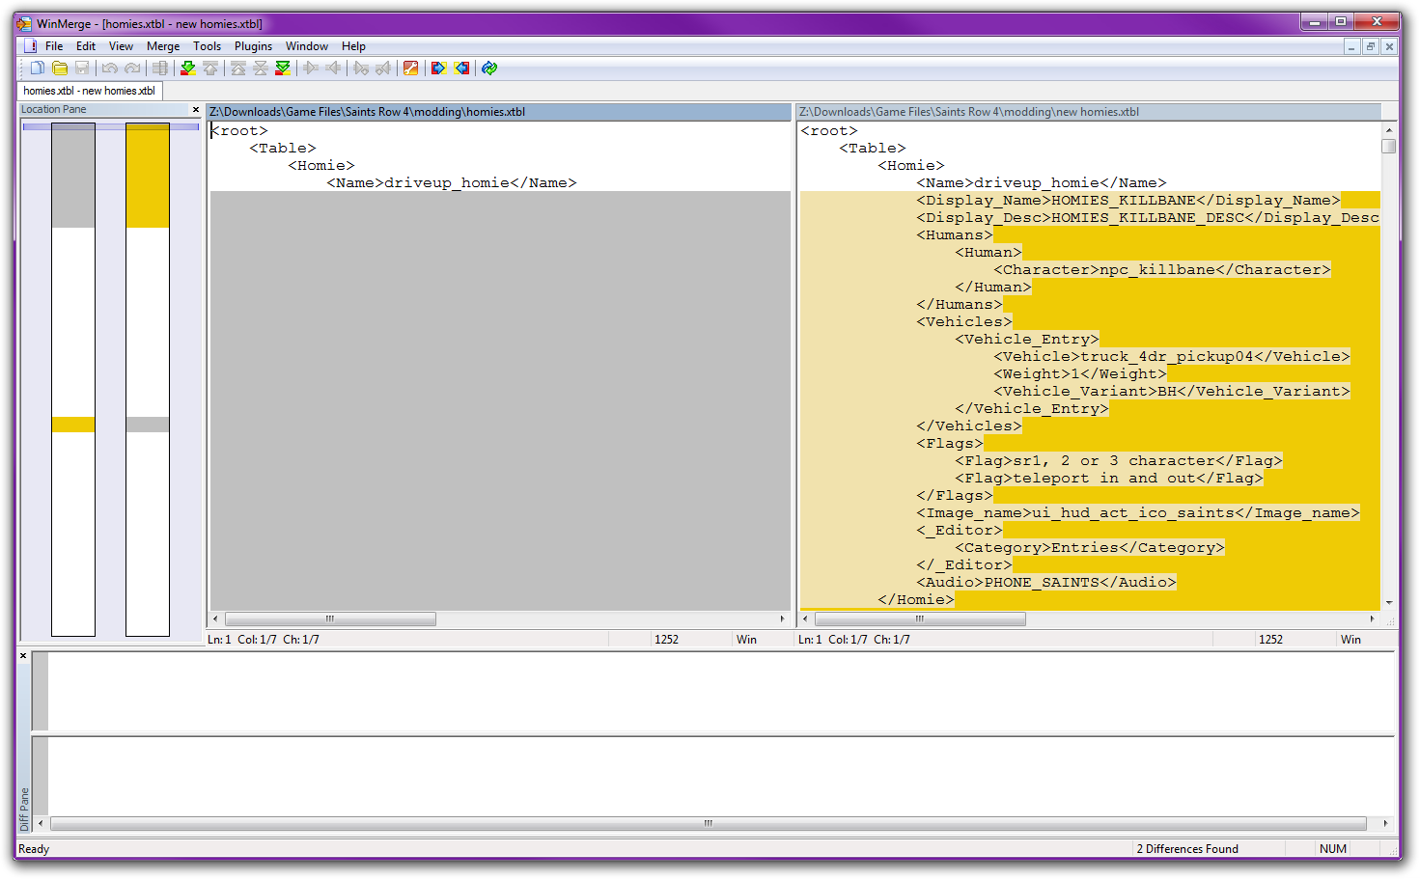Open the Help menu
The image size is (1420, 879).
coord(353,46)
